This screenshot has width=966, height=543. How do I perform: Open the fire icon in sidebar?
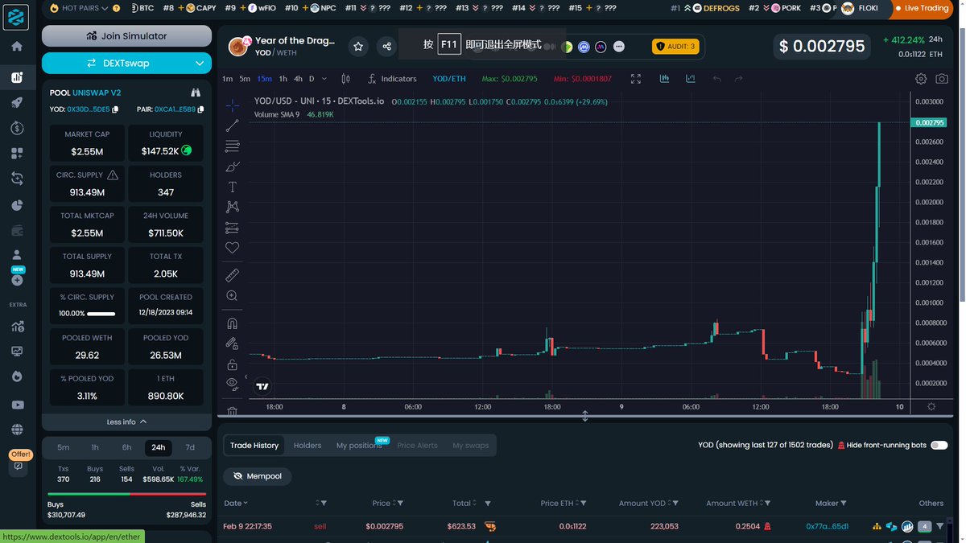click(x=17, y=376)
